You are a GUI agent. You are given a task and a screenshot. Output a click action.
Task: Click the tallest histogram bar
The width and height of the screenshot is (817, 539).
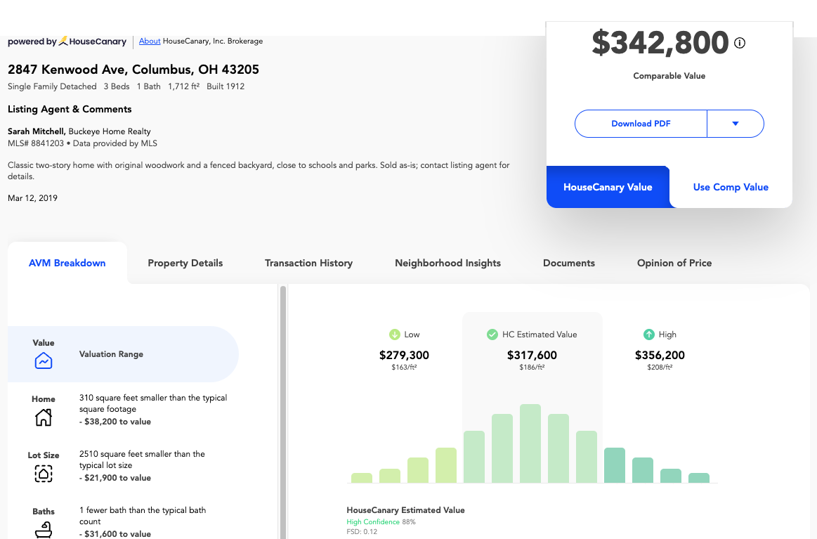(x=530, y=443)
